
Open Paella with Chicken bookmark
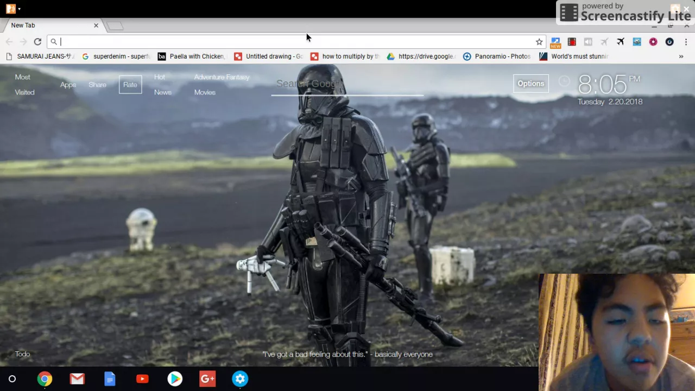pyautogui.click(x=191, y=56)
